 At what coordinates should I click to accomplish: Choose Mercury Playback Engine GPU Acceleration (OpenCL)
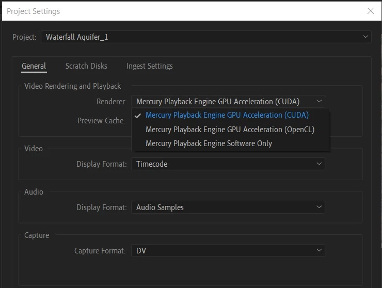[x=230, y=130]
